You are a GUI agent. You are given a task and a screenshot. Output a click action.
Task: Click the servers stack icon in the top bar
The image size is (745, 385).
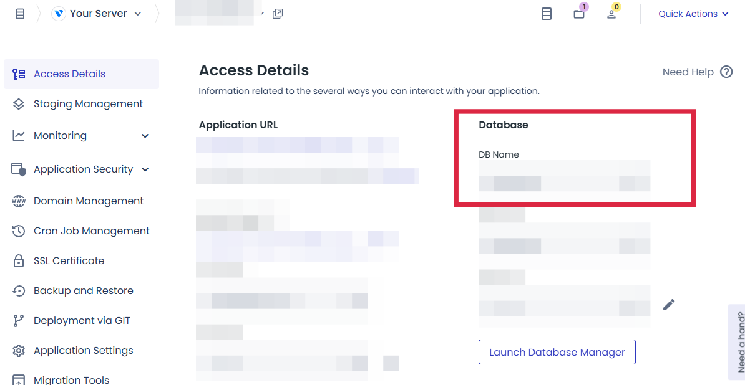point(547,14)
